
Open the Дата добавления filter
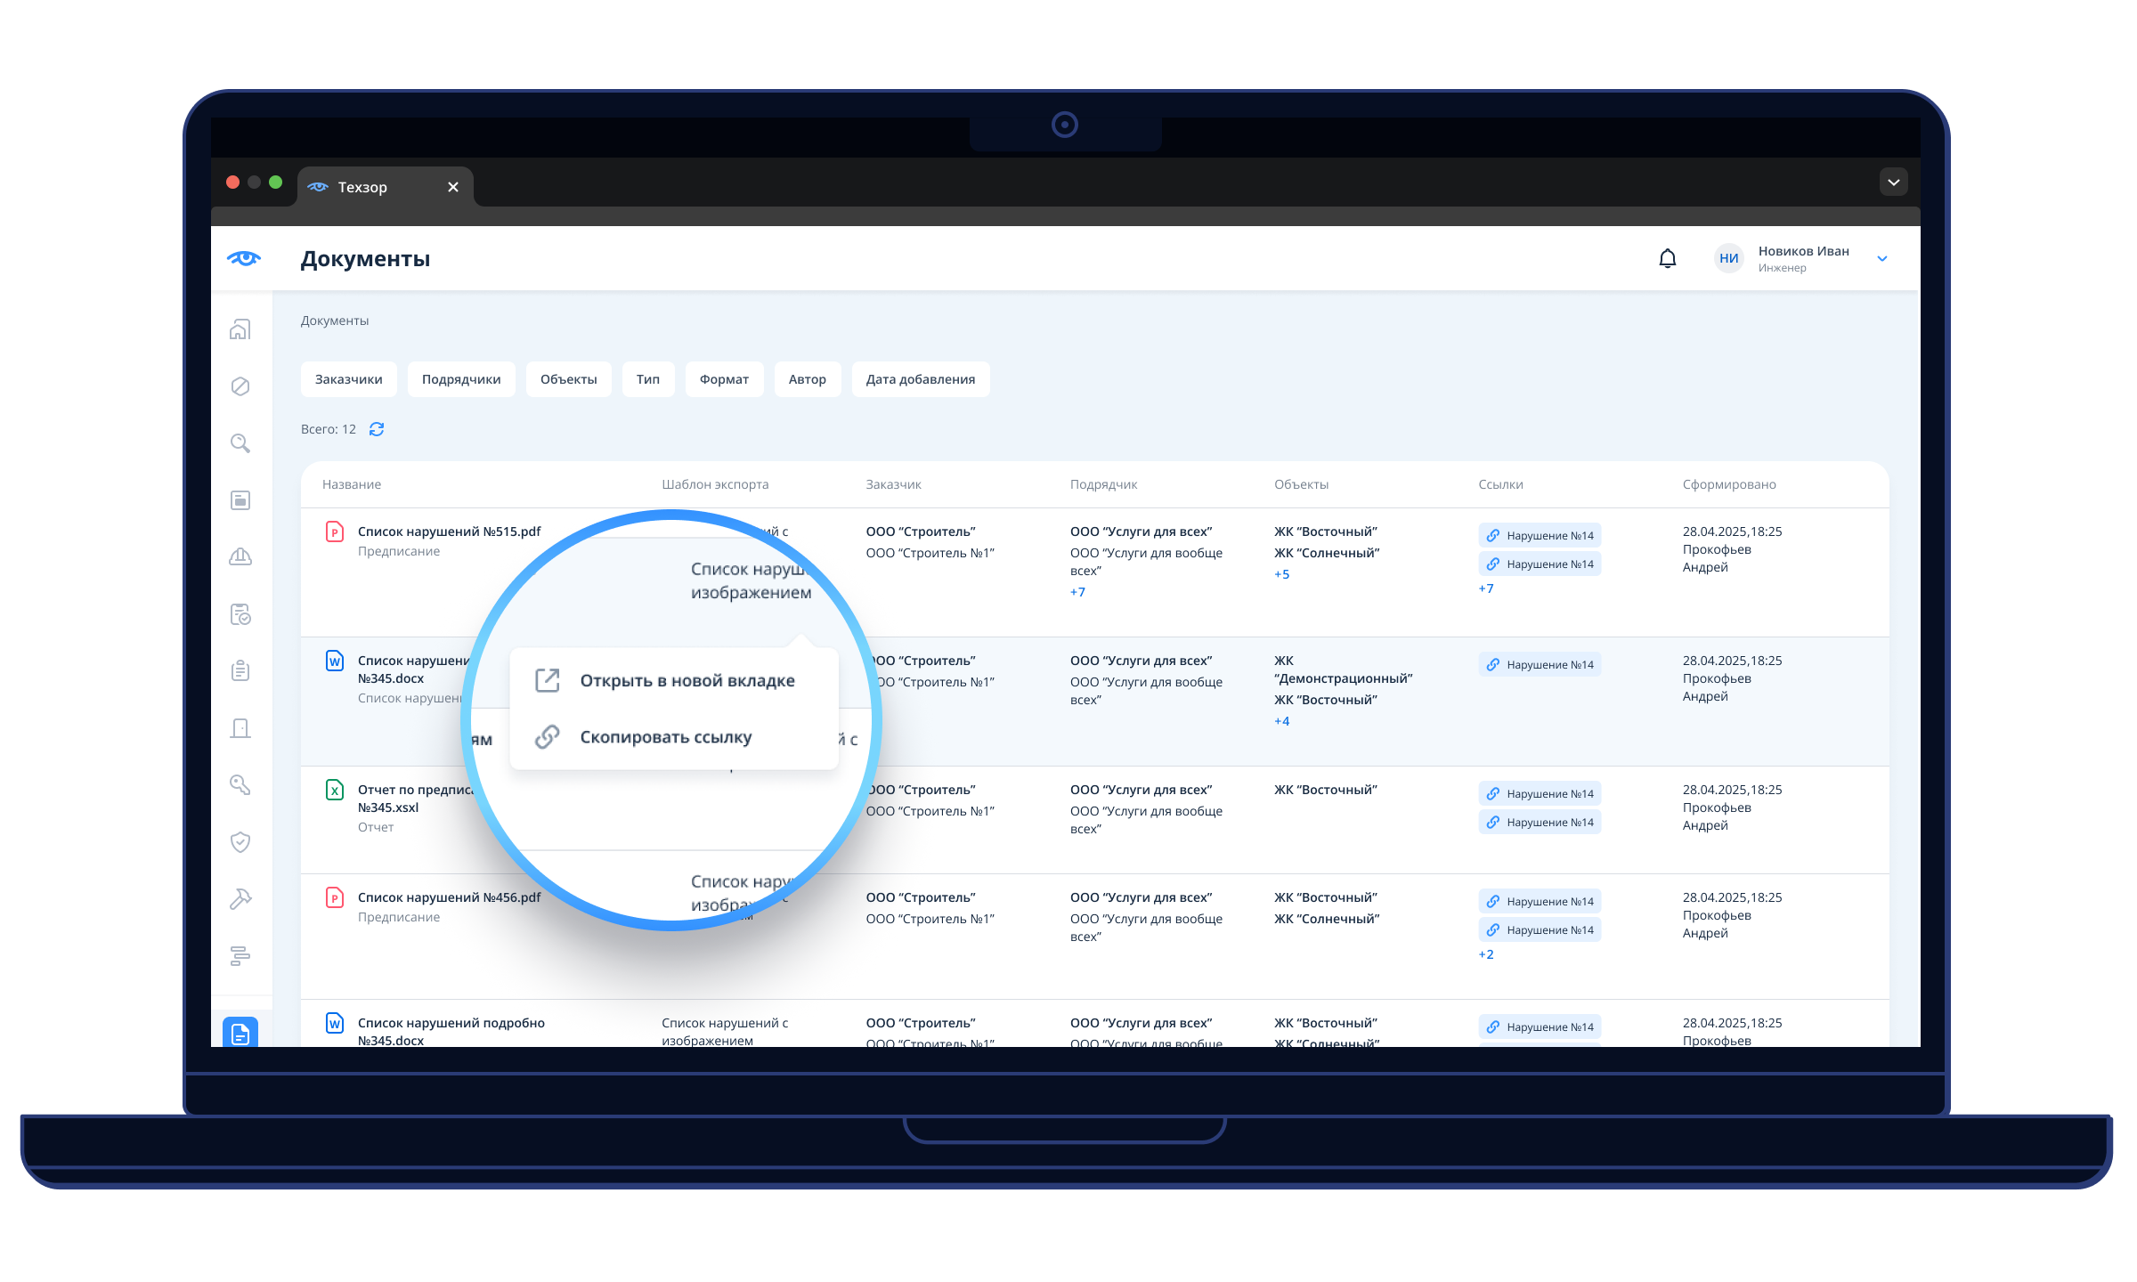point(921,379)
